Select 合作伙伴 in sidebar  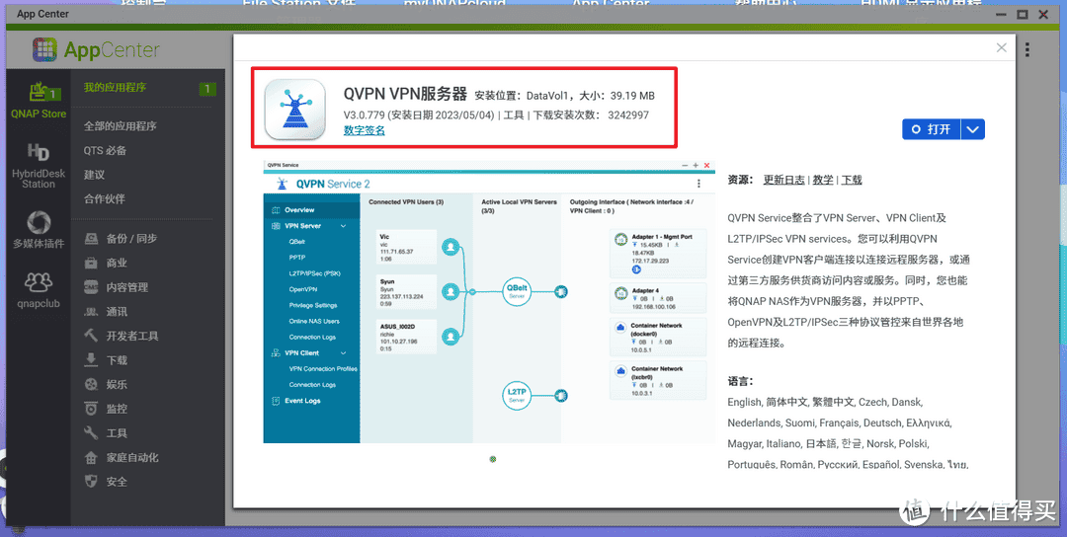[x=104, y=199]
